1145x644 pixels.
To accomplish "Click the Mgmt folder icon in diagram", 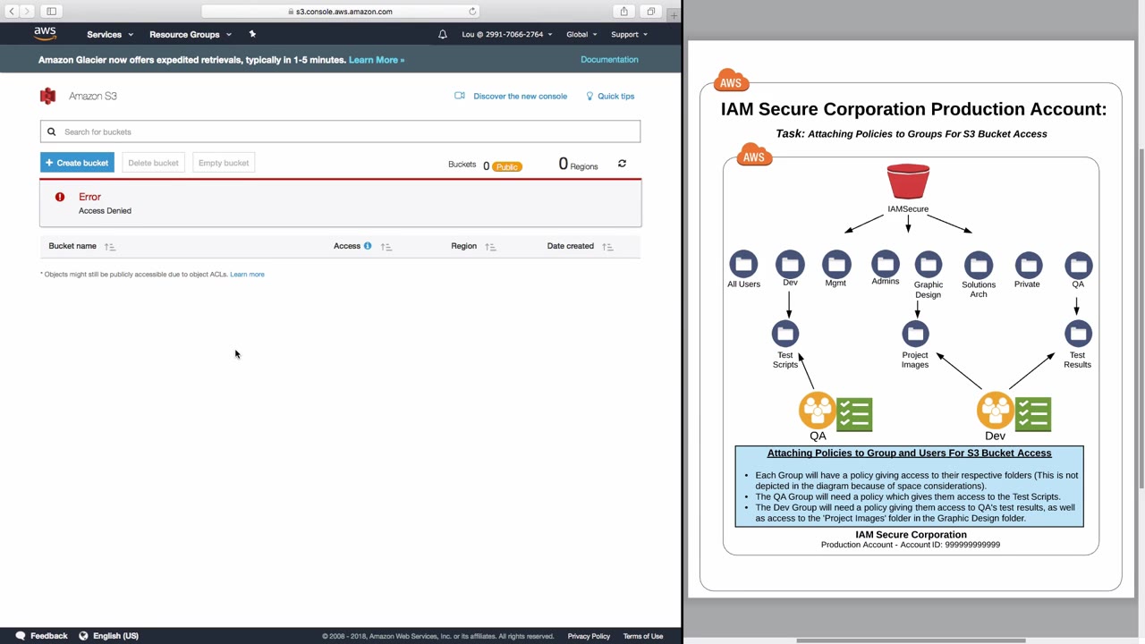I will 836,265.
